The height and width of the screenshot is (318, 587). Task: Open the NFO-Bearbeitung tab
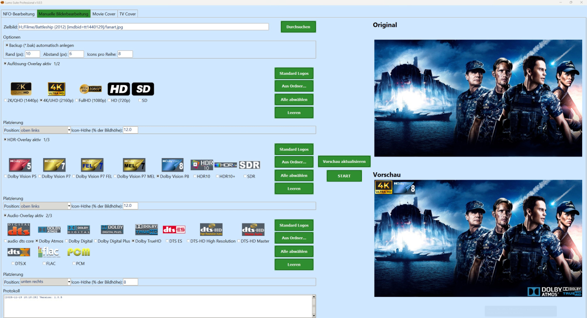point(18,14)
